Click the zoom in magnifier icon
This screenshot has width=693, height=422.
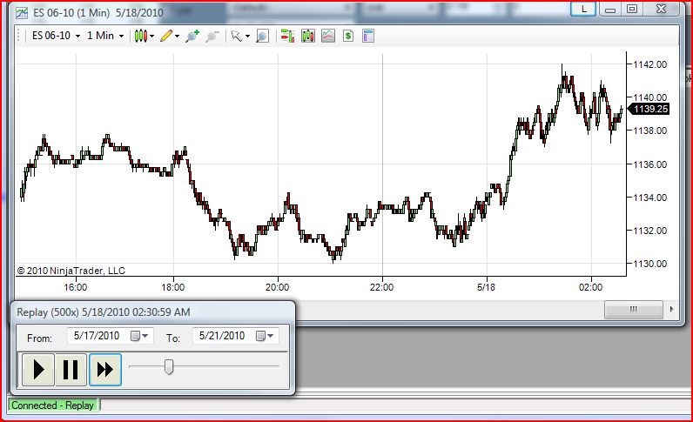point(192,36)
